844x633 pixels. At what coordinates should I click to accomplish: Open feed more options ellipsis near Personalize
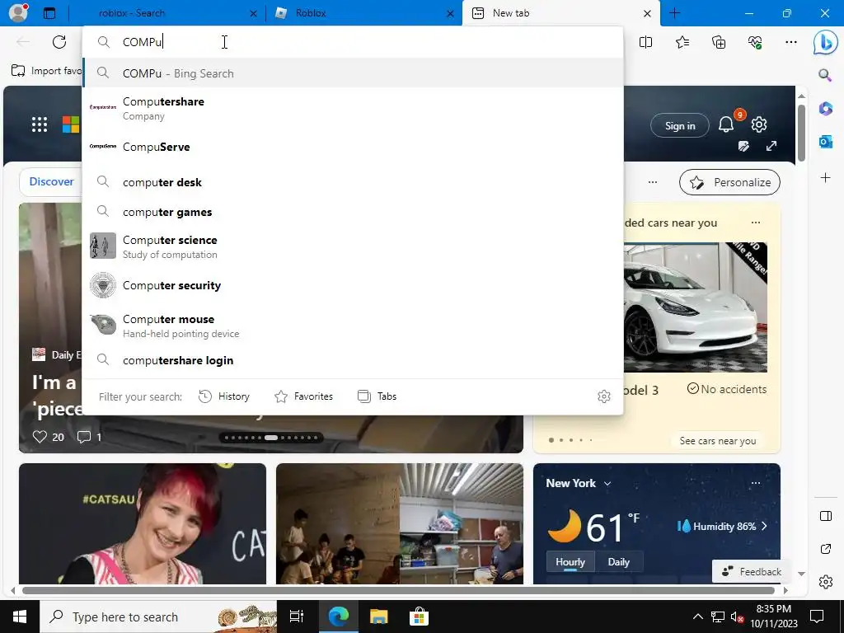[653, 182]
